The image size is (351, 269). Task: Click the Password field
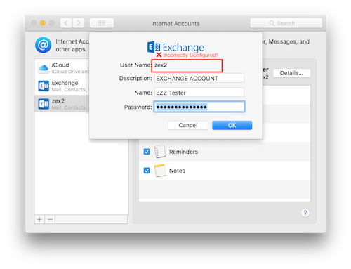pyautogui.click(x=199, y=107)
